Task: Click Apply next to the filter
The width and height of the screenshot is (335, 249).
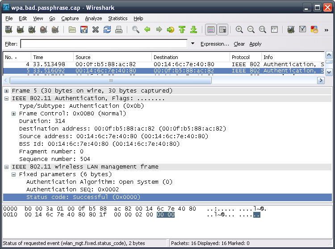Action: pyautogui.click(x=255, y=44)
